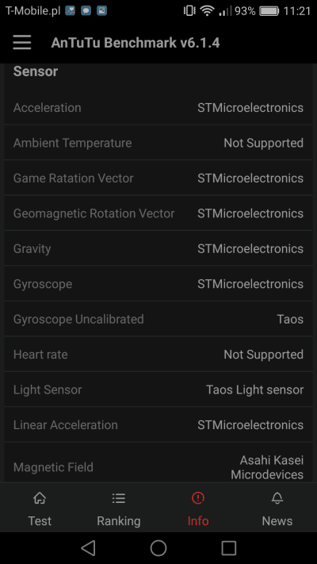This screenshot has width=317, height=564.
Task: Open the News bell icon
Action: (x=277, y=498)
